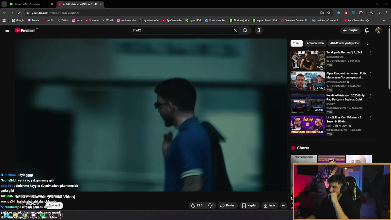Click the Paylaş share button
This screenshot has width=391, height=220.
tap(227, 205)
